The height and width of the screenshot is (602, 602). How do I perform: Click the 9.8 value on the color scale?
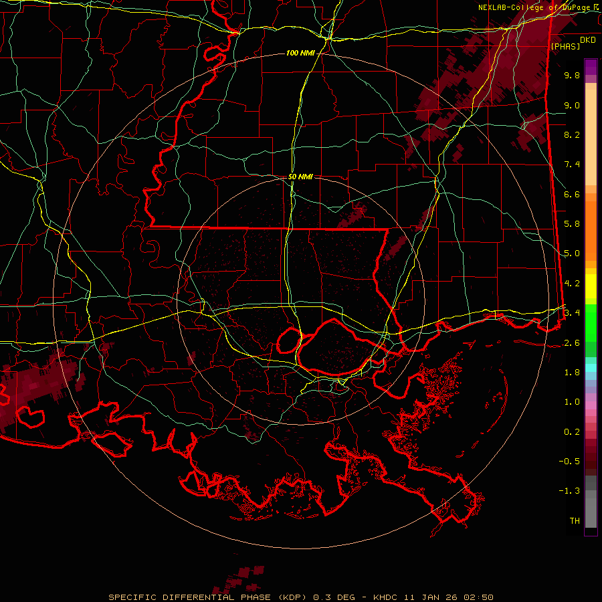[x=572, y=75]
